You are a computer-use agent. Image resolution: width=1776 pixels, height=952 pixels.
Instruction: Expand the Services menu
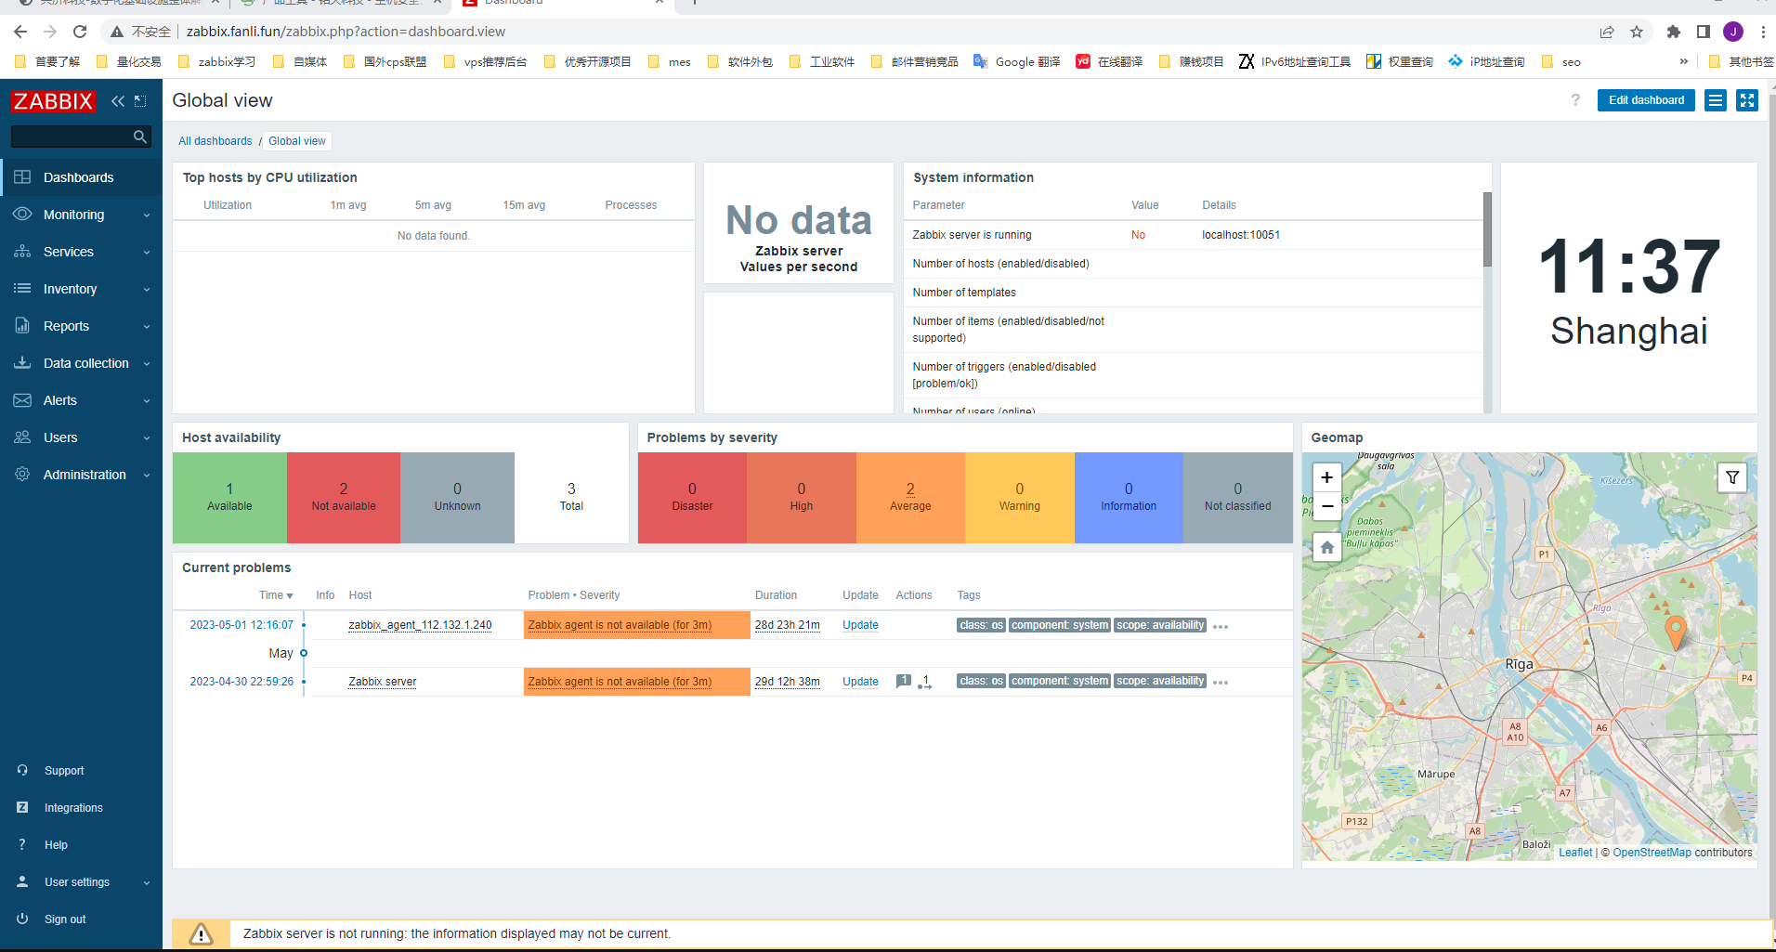82,252
